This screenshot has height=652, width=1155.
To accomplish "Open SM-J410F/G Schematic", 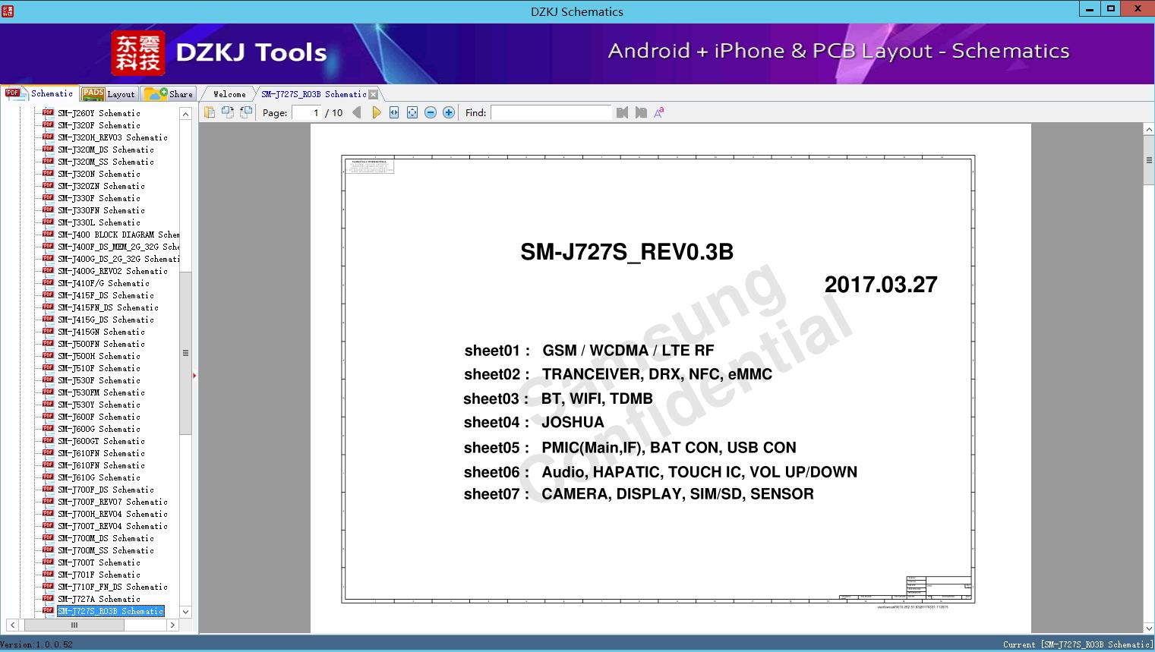I will point(103,283).
